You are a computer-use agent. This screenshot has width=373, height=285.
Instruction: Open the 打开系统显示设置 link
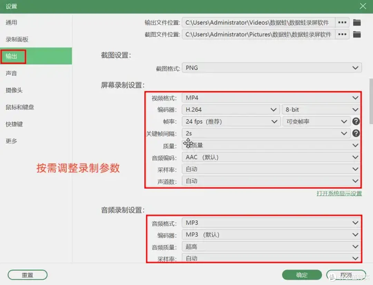(x=339, y=193)
